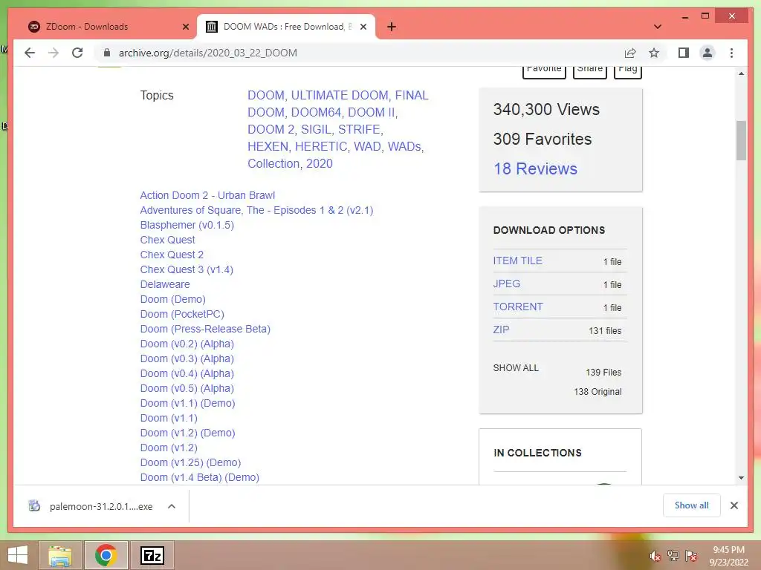The height and width of the screenshot is (570, 761).
Task: Open the ZIP download option
Action: [501, 330]
